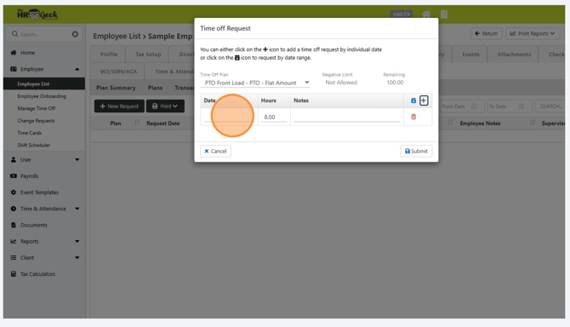Click the From Date filter field
The image size is (570, 327).
(462, 106)
